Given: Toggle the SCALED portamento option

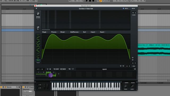Looking at the screenshot, I should click(x=133, y=83).
